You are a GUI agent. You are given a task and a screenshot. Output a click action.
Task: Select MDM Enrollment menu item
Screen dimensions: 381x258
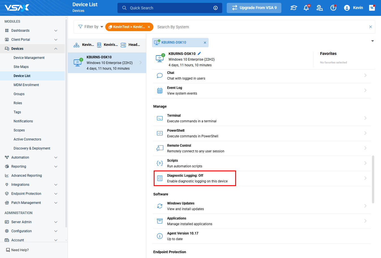[x=26, y=85]
